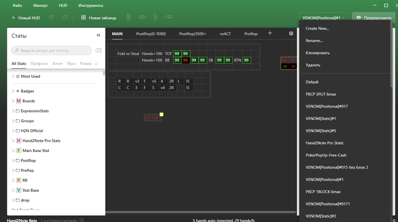398x222 pixels.
Task: Click the redo arrow icon
Action: tap(65, 17)
